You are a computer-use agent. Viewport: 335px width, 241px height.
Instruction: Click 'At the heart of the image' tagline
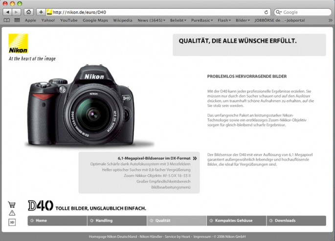point(32,58)
